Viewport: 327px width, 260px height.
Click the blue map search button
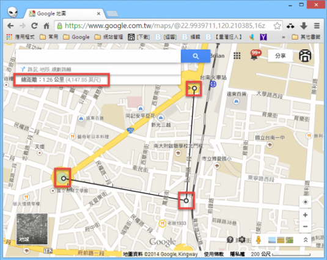[x=196, y=56]
